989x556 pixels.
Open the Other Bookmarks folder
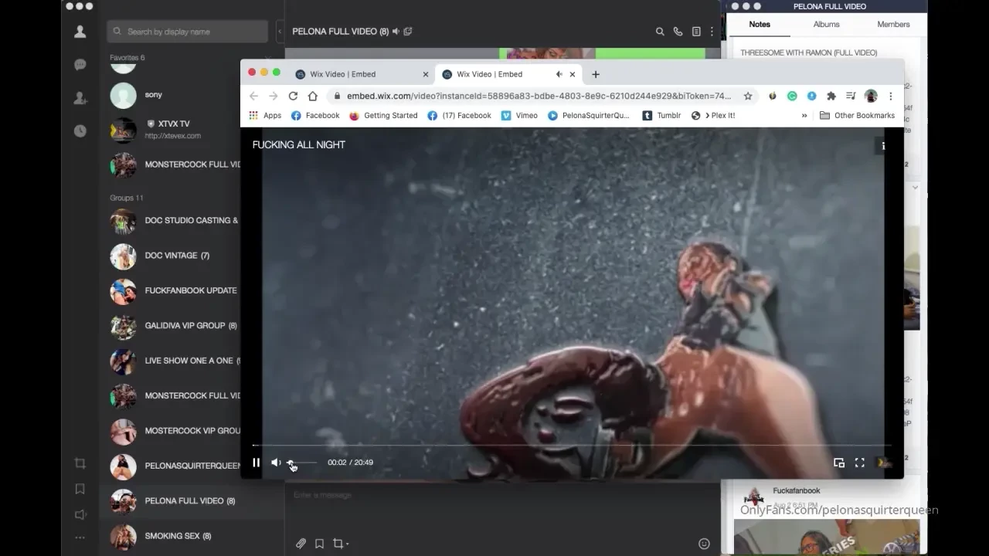pos(857,116)
